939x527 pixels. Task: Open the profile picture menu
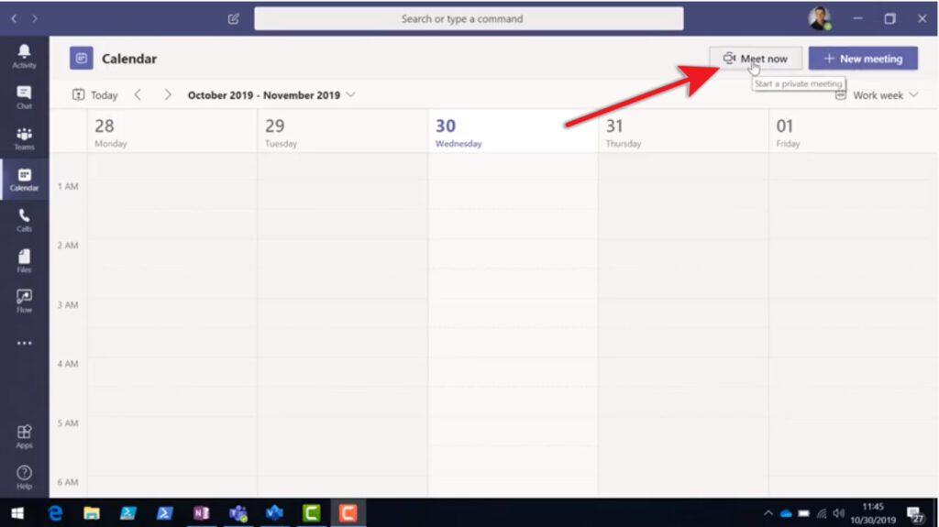pyautogui.click(x=819, y=18)
